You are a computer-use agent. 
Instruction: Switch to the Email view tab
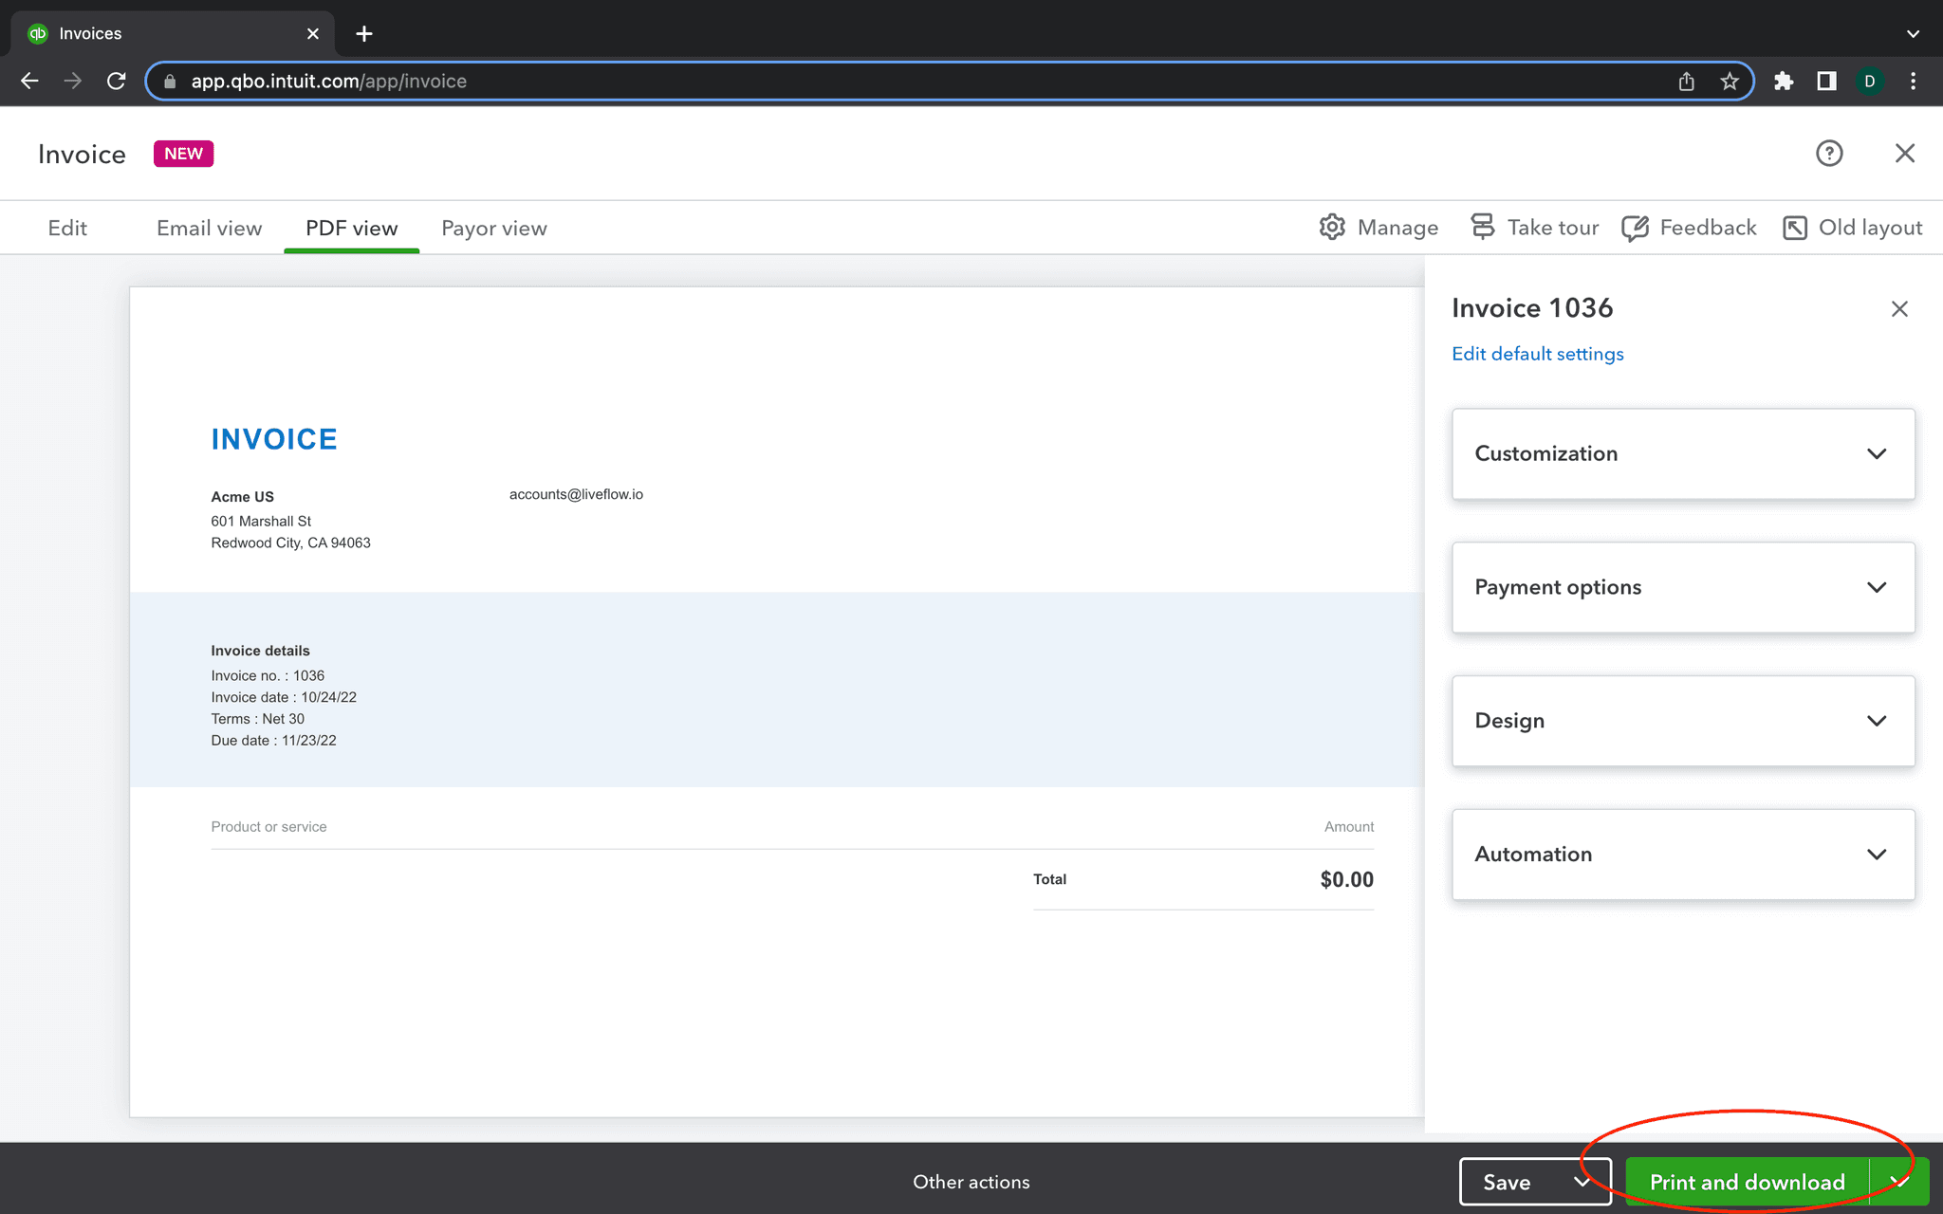[209, 228]
